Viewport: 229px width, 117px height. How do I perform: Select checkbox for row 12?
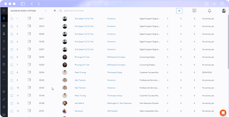pyautogui.click(x=12, y=104)
